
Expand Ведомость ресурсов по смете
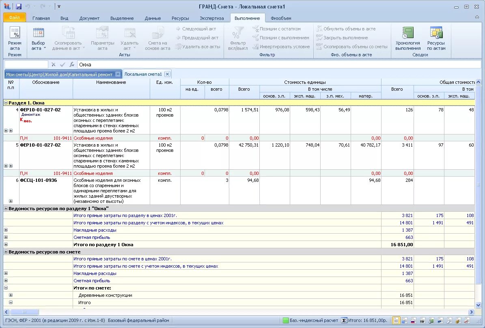coord(6,252)
